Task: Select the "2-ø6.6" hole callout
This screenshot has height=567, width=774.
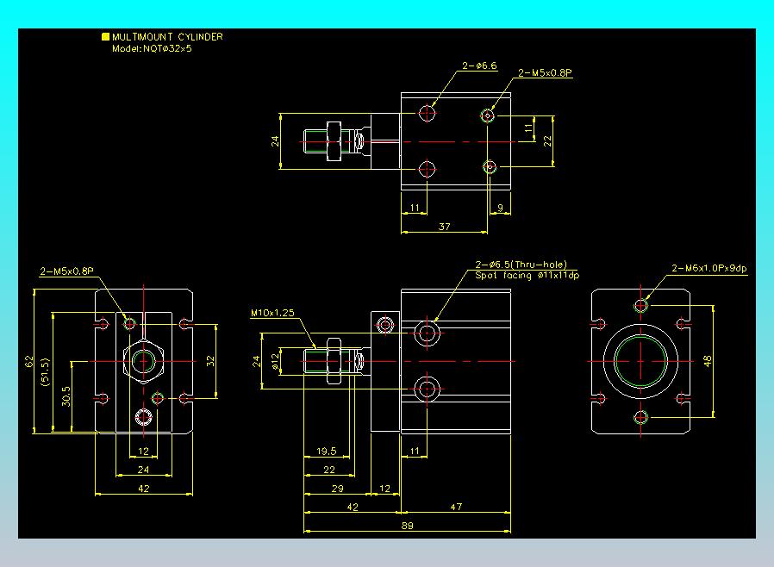Action: tap(479, 65)
